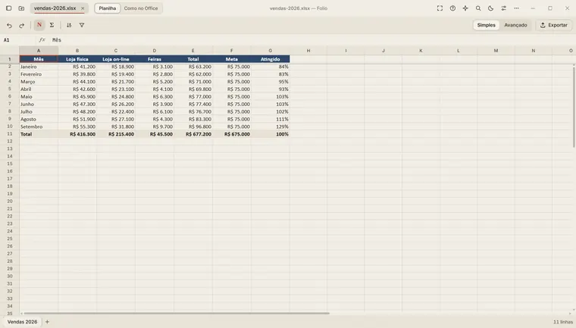Toggle bold (N) formatting
The width and height of the screenshot is (576, 328).
(39, 25)
